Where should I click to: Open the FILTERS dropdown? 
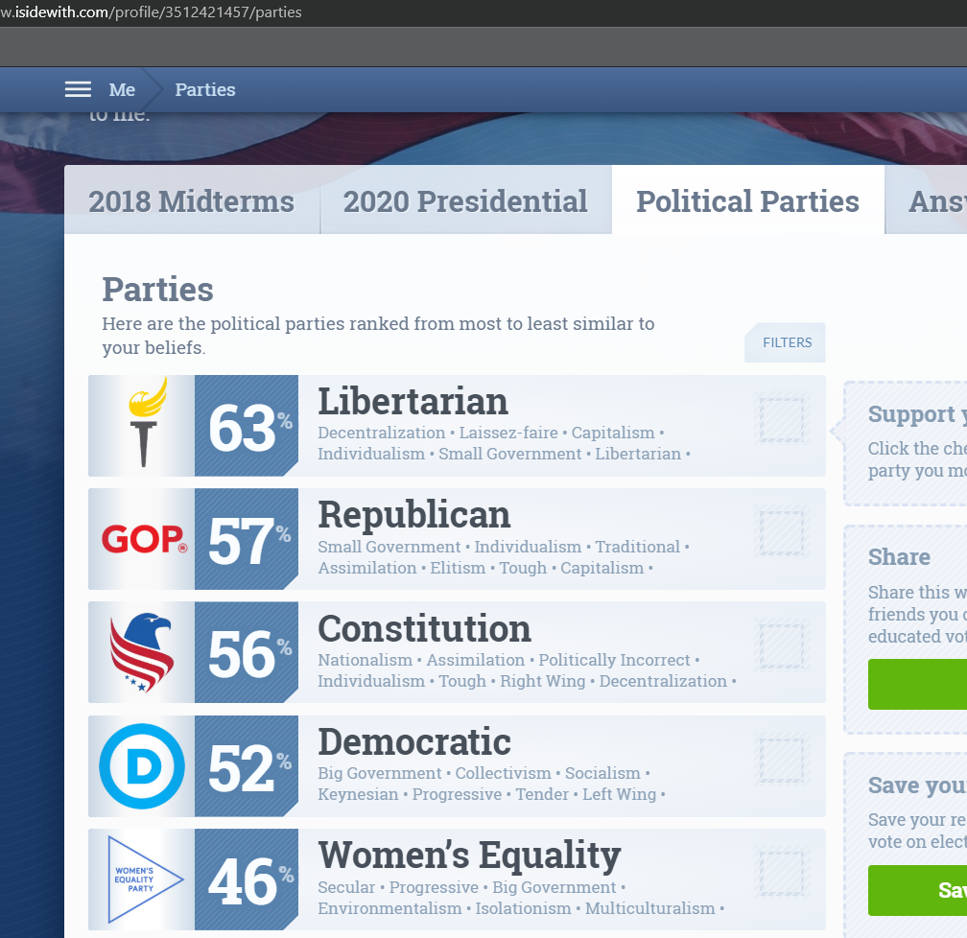pyautogui.click(x=785, y=342)
